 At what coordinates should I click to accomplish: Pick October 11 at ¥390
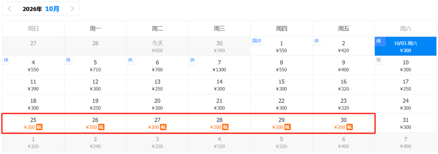point(33,85)
